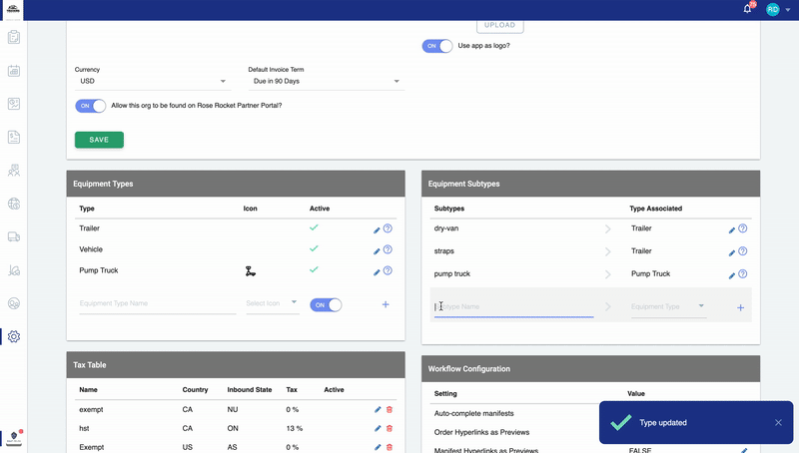Delete the hst tax row

[390, 428]
